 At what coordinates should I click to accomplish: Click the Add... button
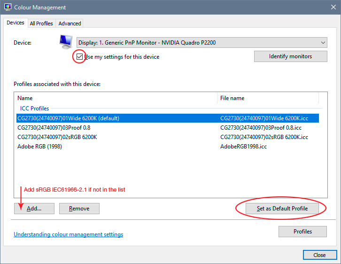click(34, 209)
